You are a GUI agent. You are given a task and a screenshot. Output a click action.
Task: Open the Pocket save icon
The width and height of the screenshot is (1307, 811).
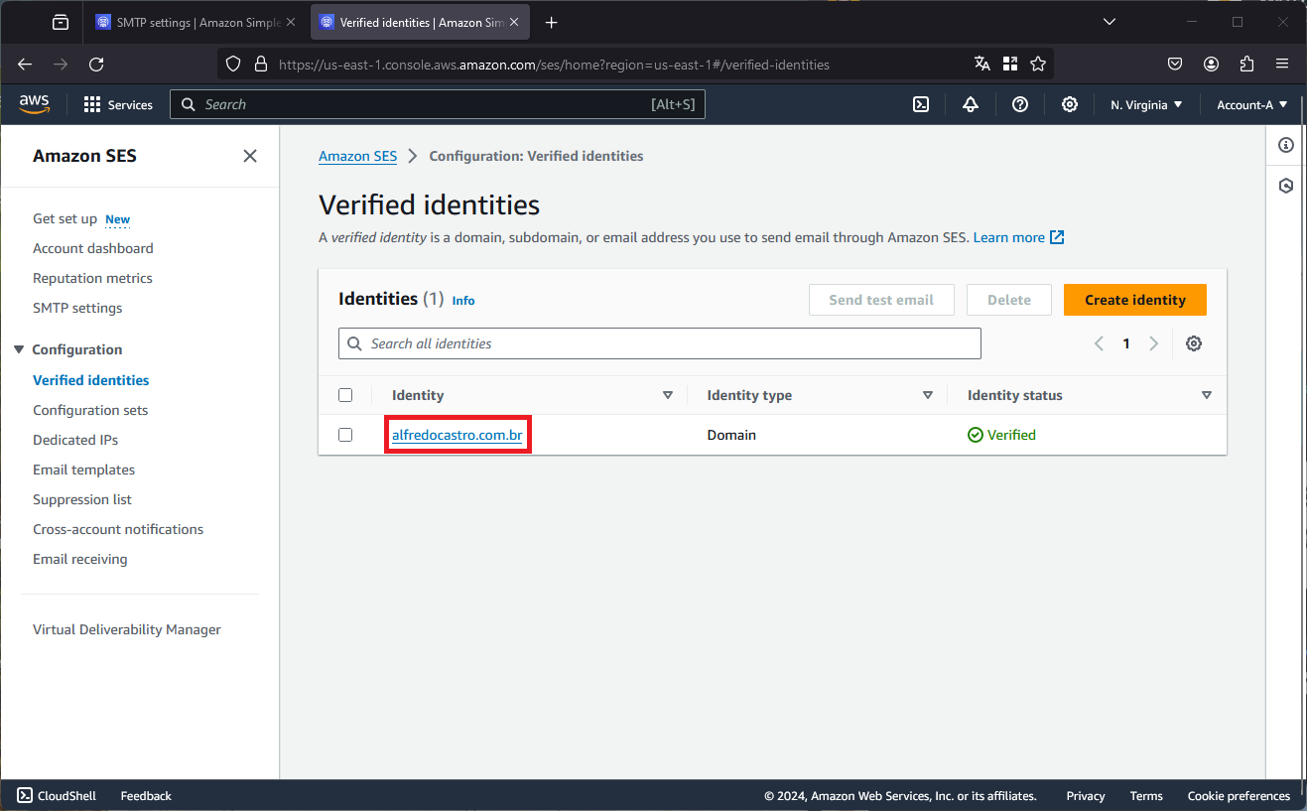[x=1175, y=64]
